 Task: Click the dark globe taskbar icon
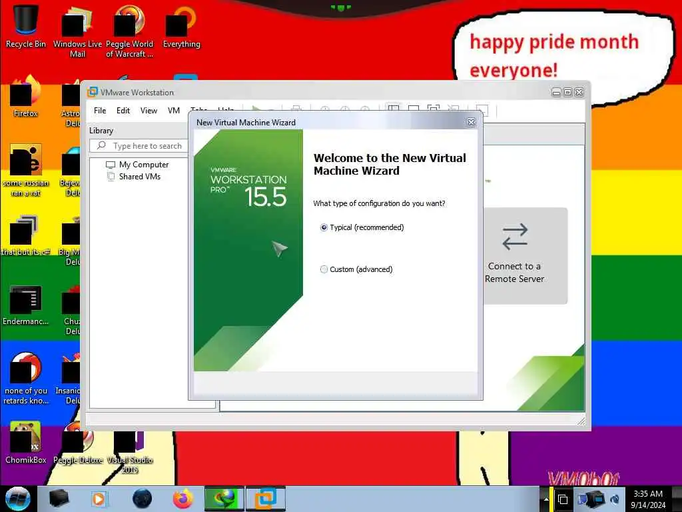pos(143,499)
